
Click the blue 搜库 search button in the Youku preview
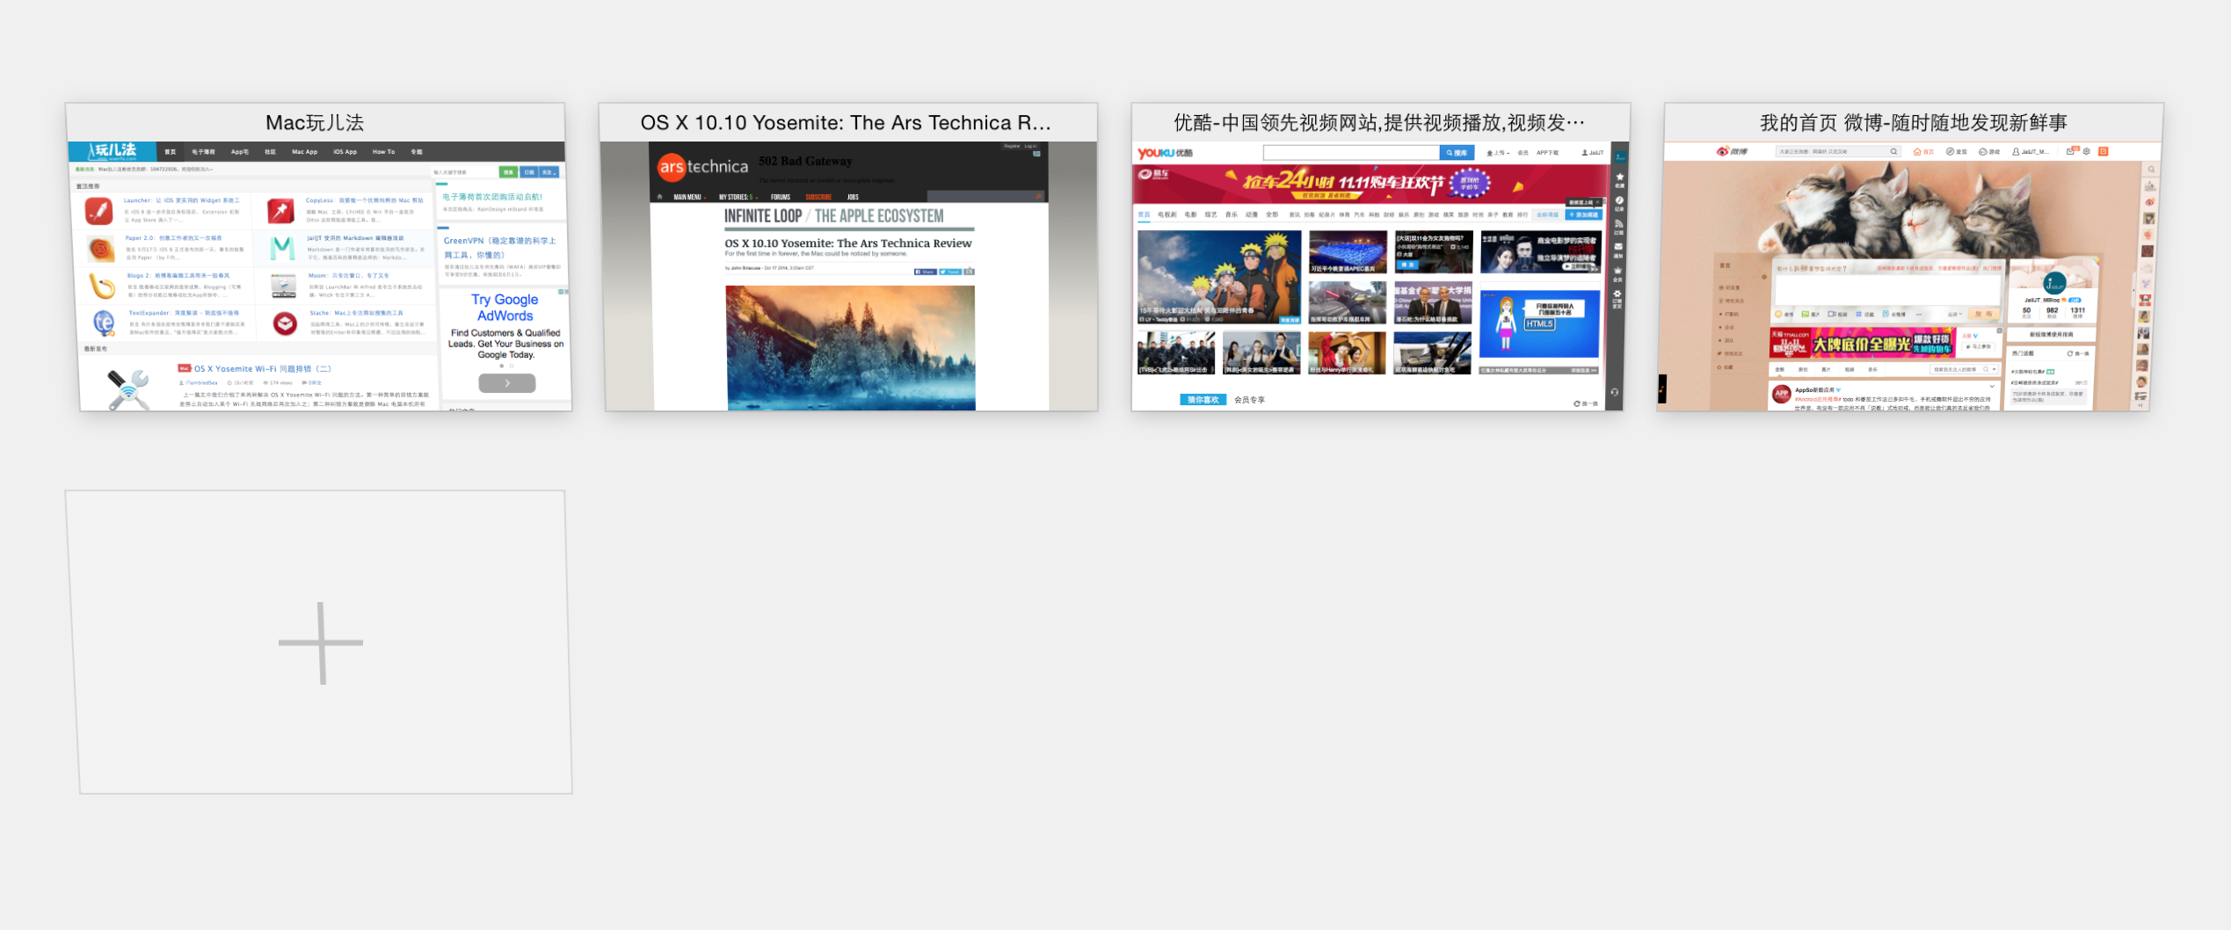pyautogui.click(x=1457, y=153)
